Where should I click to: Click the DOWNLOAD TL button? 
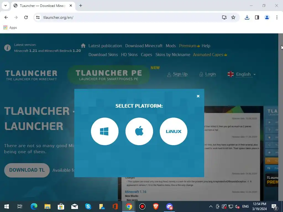pyautogui.click(x=27, y=170)
